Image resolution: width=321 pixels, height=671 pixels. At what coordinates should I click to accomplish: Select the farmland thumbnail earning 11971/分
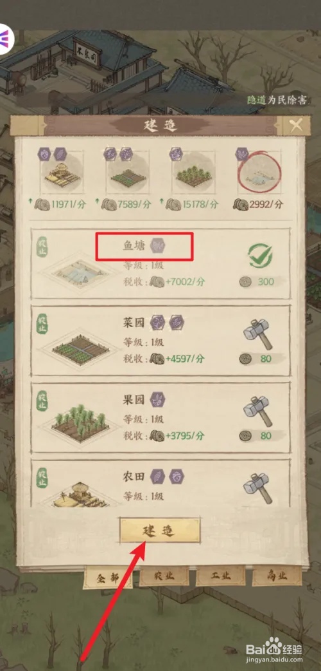coord(62,171)
